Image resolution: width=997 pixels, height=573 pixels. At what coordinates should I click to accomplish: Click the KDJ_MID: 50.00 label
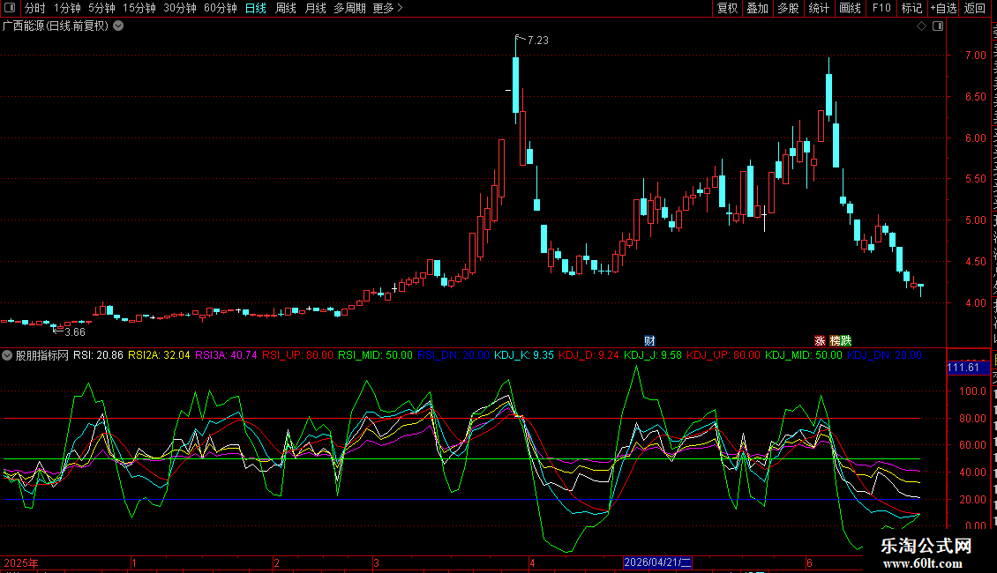804,355
